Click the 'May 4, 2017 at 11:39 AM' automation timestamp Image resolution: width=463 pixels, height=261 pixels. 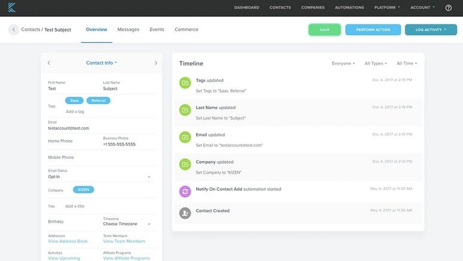391,189
